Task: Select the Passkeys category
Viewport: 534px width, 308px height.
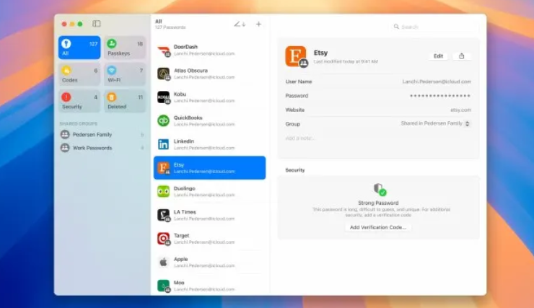Action: 125,48
